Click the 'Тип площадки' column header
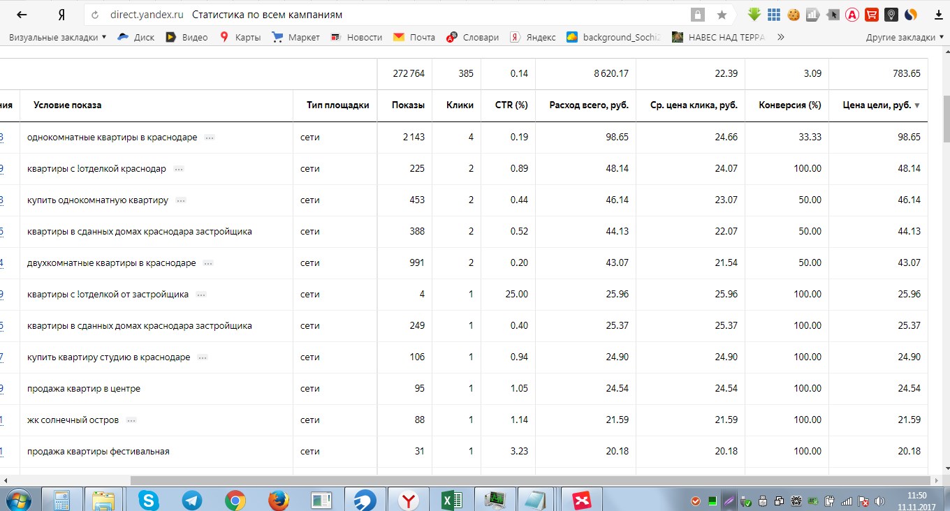 337,105
